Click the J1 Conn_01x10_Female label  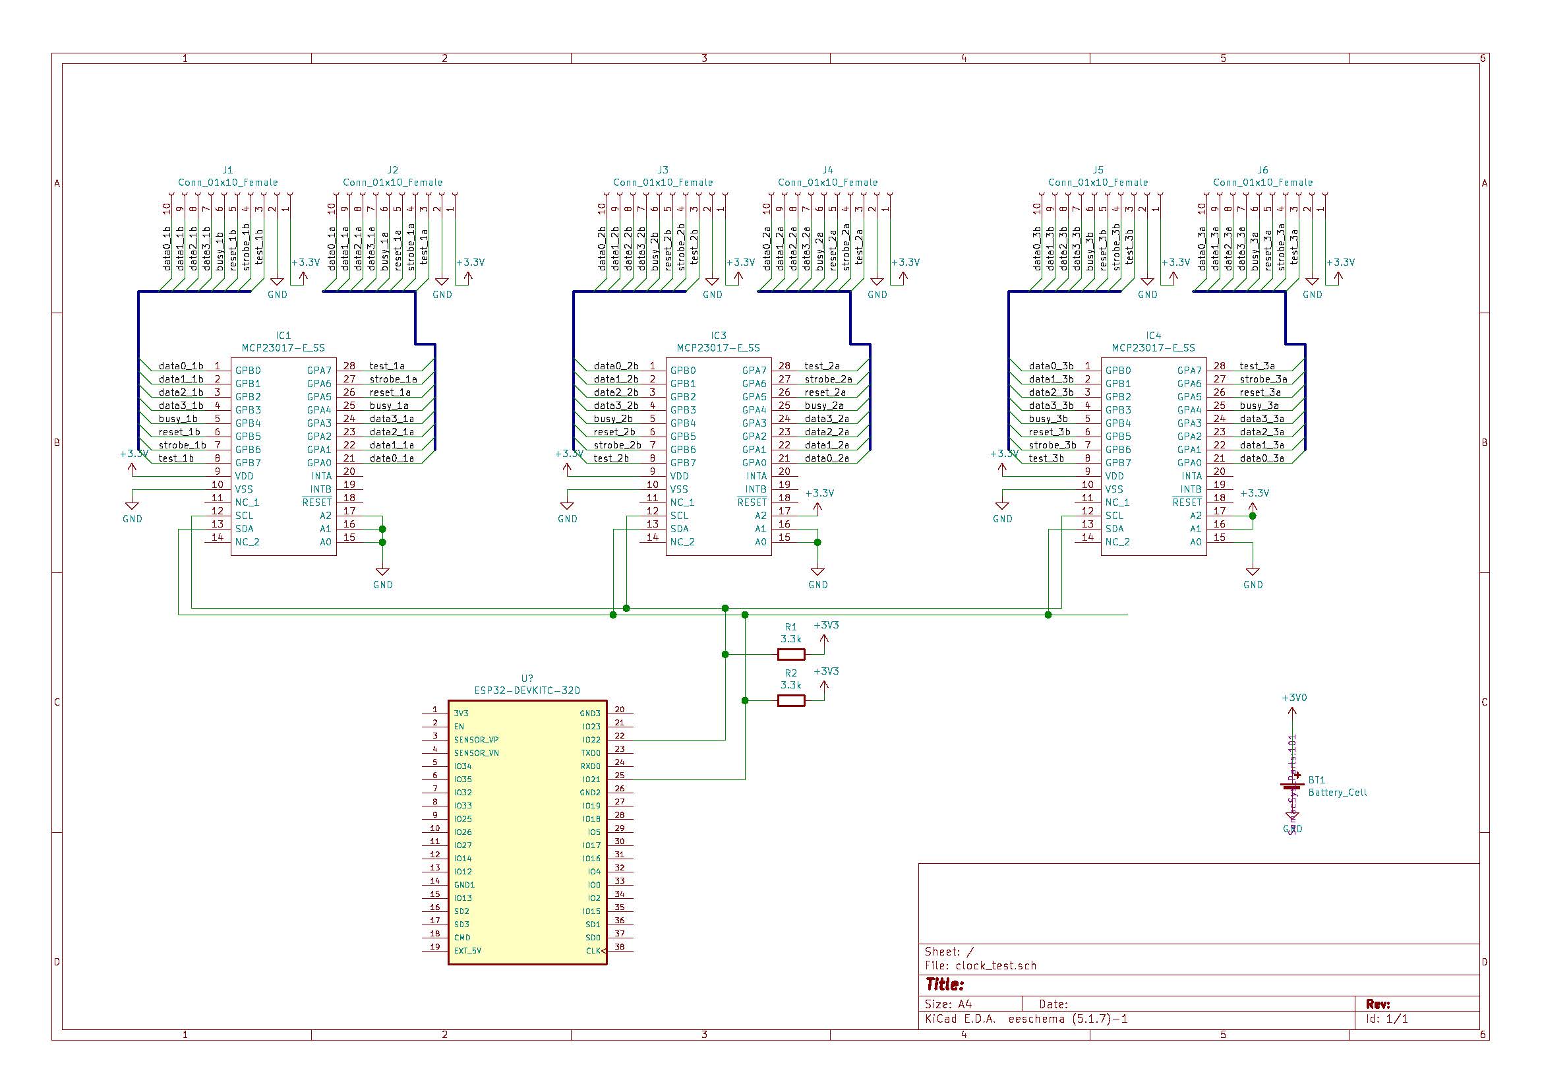pos(227,182)
